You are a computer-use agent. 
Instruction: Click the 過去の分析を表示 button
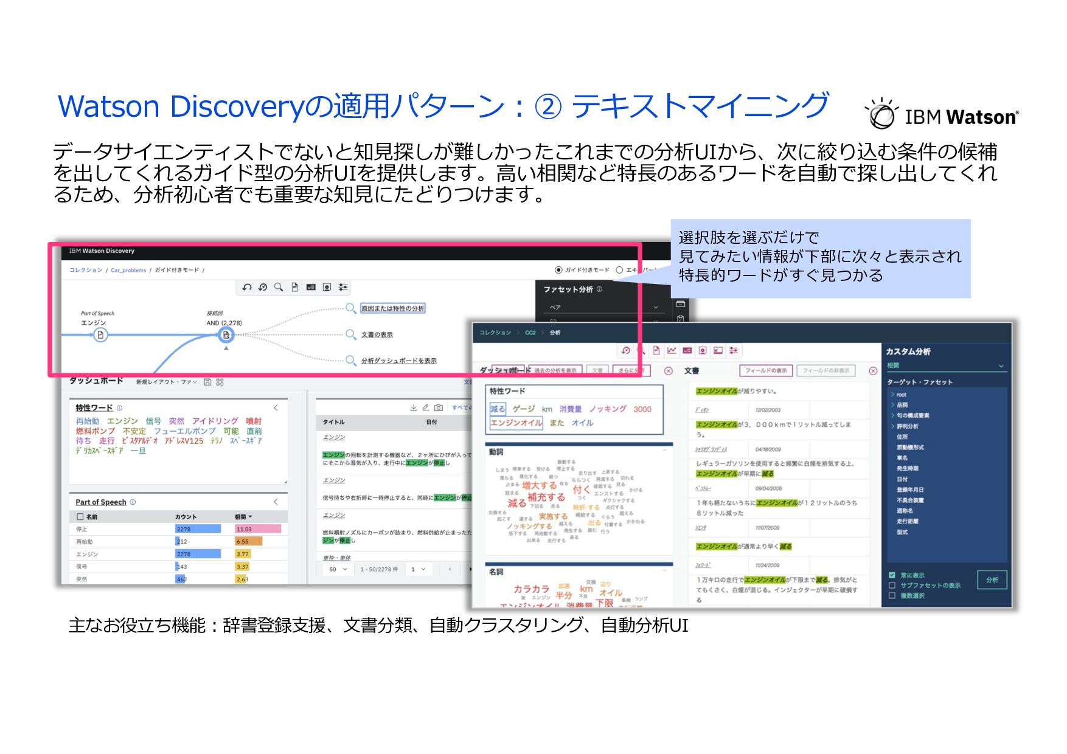point(555,370)
